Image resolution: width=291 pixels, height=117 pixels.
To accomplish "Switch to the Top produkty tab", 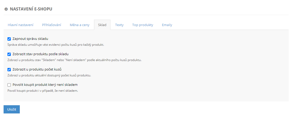I will pos(143,25).
